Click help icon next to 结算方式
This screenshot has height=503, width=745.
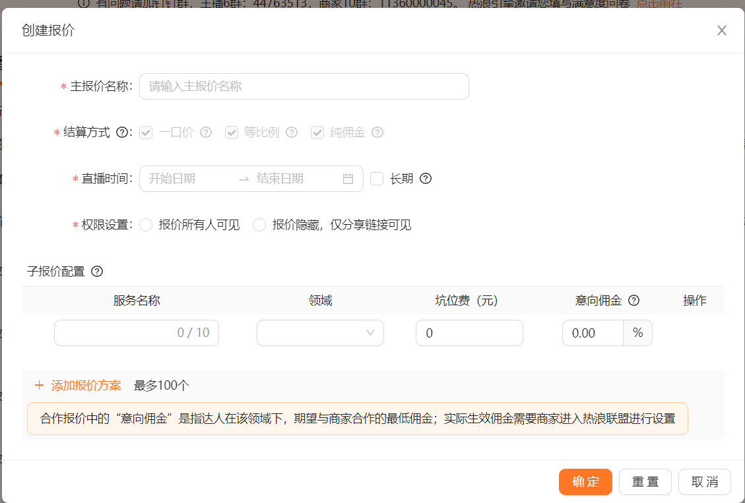coord(122,133)
